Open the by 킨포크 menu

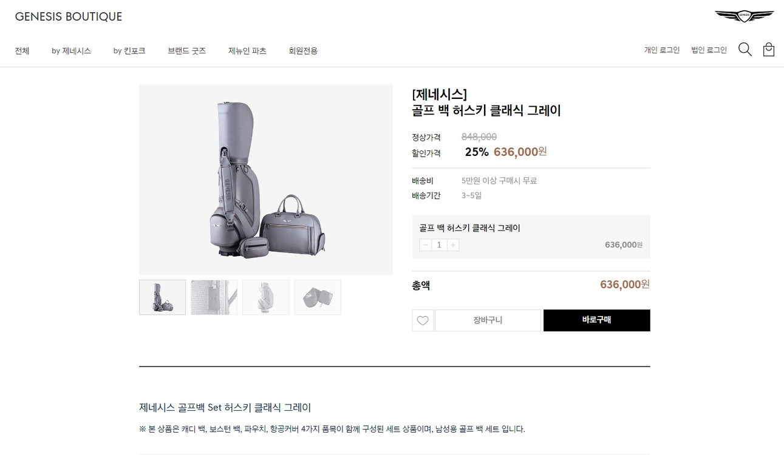tap(129, 51)
